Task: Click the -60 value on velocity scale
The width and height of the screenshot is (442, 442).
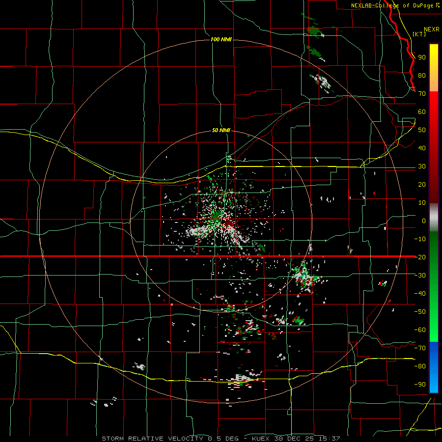Action: 420,330
